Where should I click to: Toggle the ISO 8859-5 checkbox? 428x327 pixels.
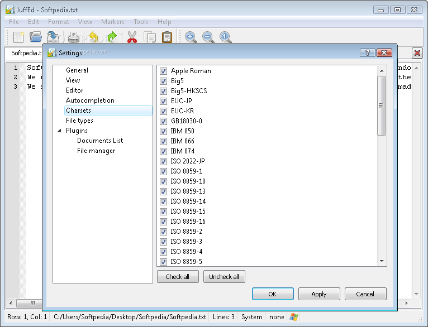163,262
